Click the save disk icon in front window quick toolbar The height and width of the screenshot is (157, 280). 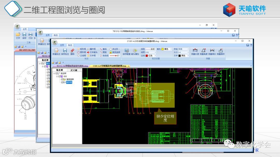click(x=56, y=62)
